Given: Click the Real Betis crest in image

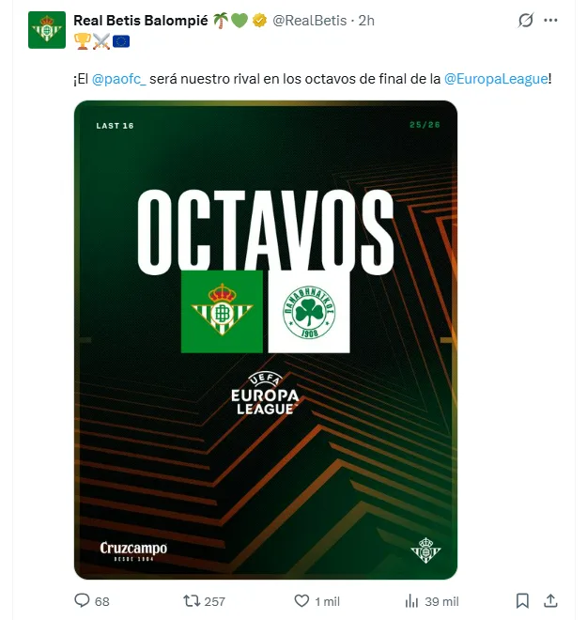Looking at the screenshot, I should (222, 312).
